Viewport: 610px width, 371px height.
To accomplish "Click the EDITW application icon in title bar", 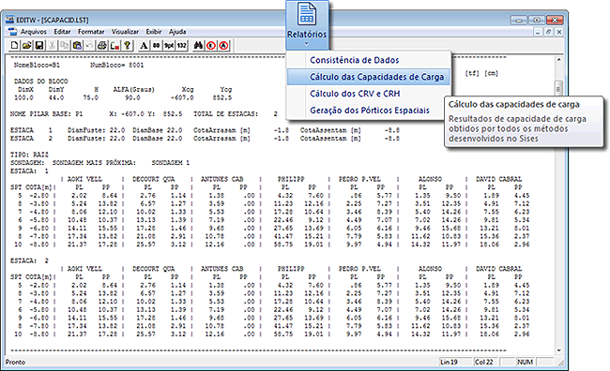I will [x=9, y=20].
